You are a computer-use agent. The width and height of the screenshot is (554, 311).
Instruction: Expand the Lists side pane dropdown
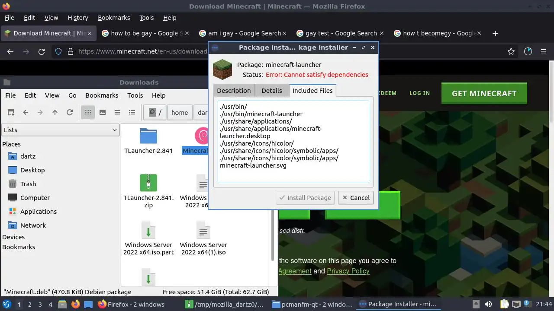click(60, 130)
